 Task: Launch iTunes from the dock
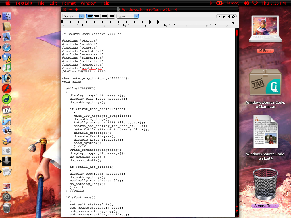(7, 68)
